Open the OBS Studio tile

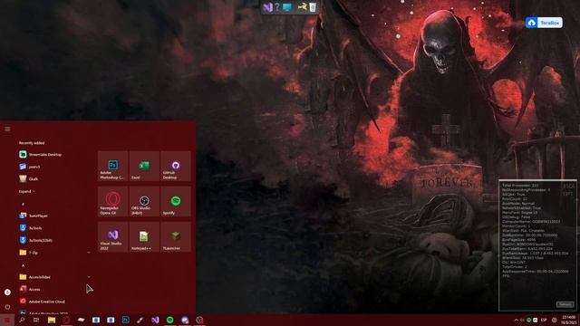[x=144, y=201]
